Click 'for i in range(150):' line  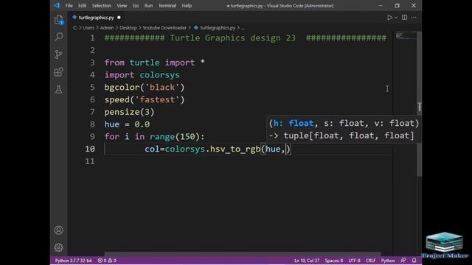coord(154,137)
